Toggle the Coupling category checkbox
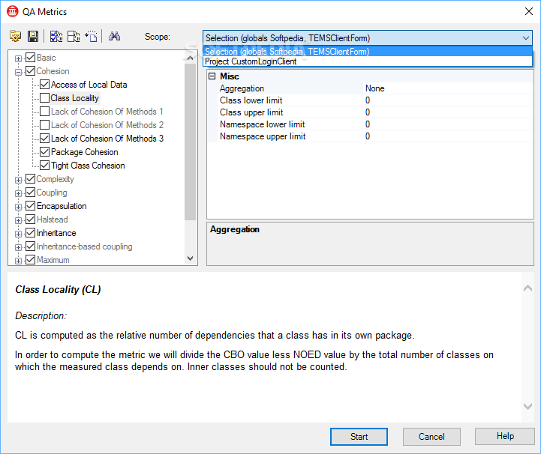 (30, 193)
